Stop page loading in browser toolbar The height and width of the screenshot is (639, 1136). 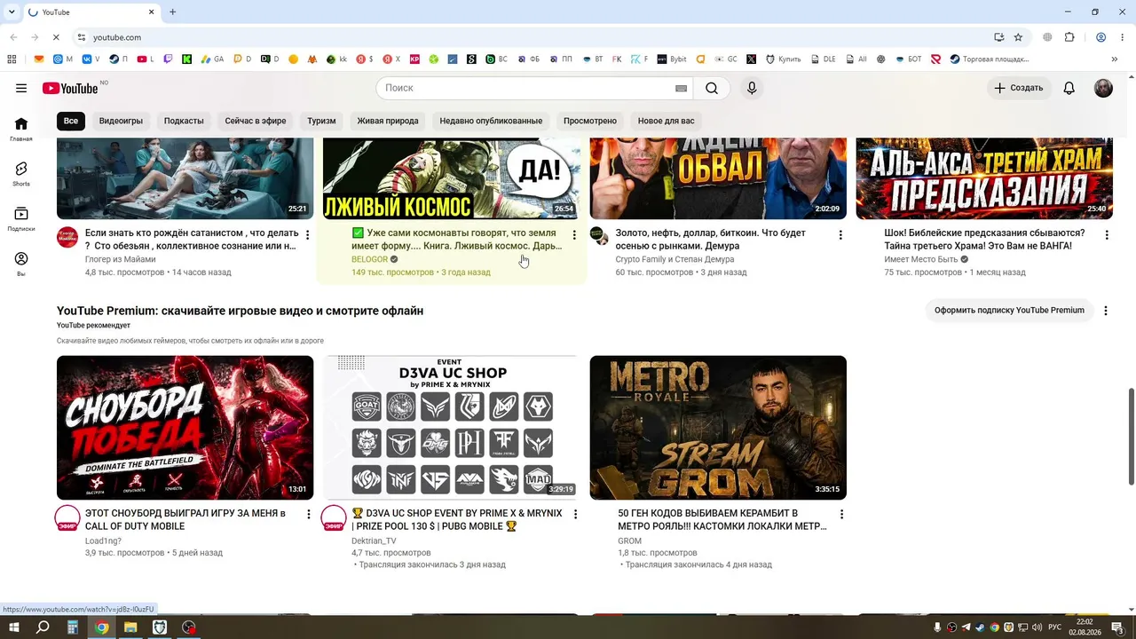[x=55, y=37]
